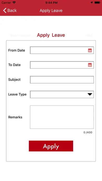Focus the Remarks text area
Viewport: 102px width, 181px height.
(62, 117)
